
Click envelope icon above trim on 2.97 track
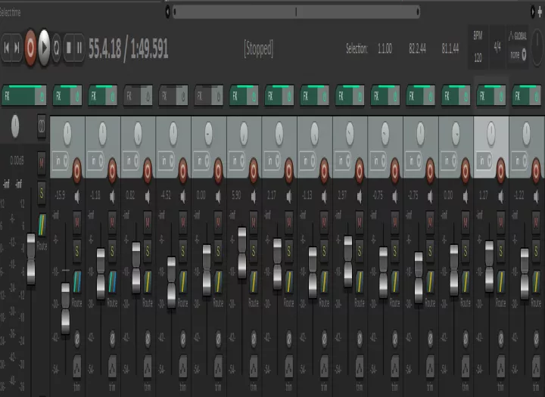pyautogui.click(x=360, y=367)
